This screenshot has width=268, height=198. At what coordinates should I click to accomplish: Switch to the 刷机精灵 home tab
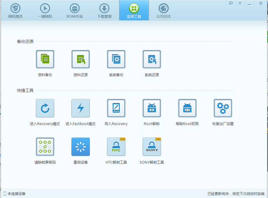pyautogui.click(x=15, y=10)
